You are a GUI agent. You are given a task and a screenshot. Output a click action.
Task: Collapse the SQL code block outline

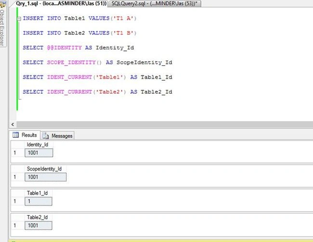[19, 19]
